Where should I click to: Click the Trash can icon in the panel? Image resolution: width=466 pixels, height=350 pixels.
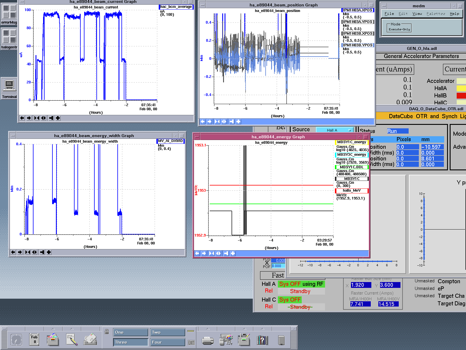[281, 340]
